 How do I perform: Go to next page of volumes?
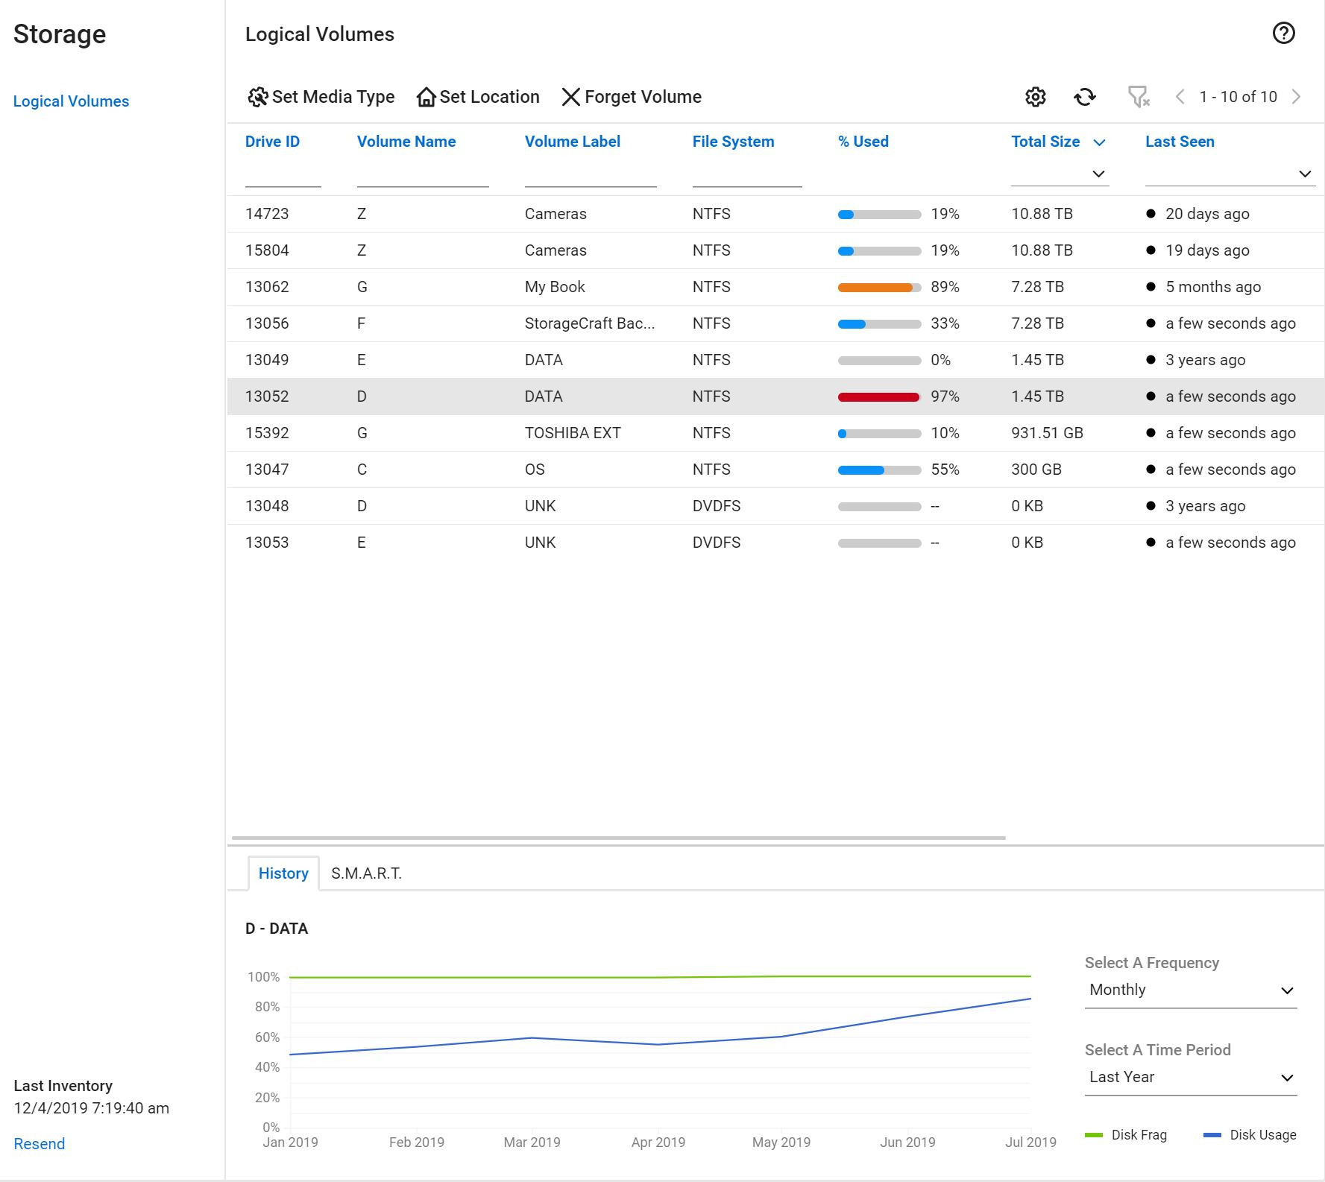(1297, 97)
